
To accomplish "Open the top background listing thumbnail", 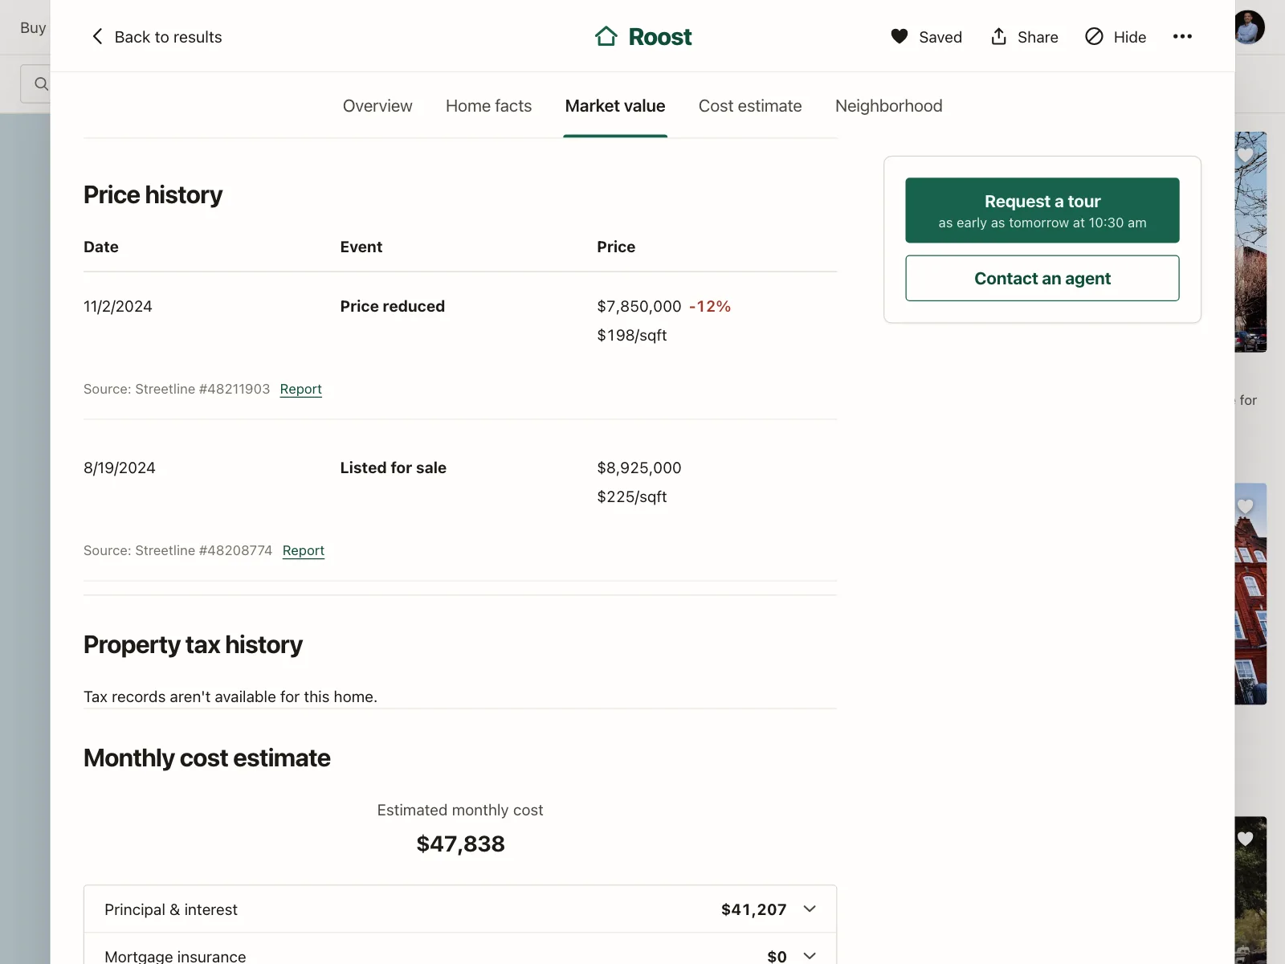I will pyautogui.click(x=1251, y=242).
